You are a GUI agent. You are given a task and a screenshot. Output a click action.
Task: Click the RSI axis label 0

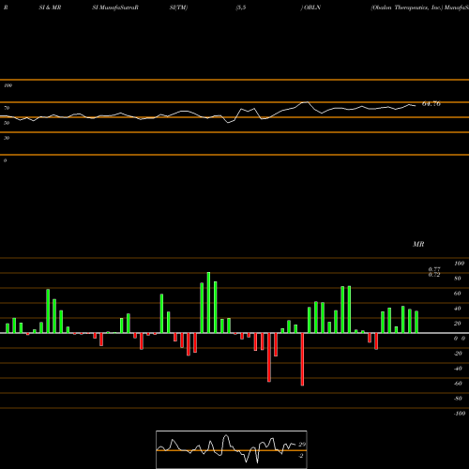tap(5, 160)
